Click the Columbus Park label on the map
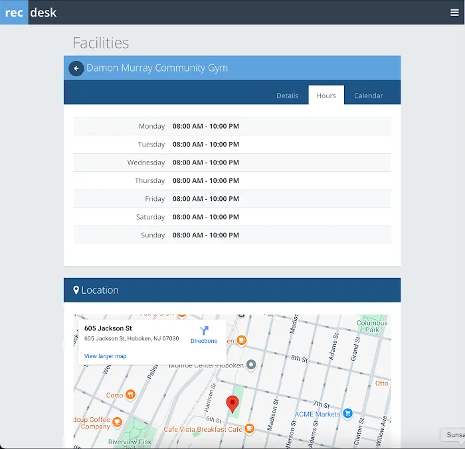The height and width of the screenshot is (449, 465). pyautogui.click(x=371, y=326)
